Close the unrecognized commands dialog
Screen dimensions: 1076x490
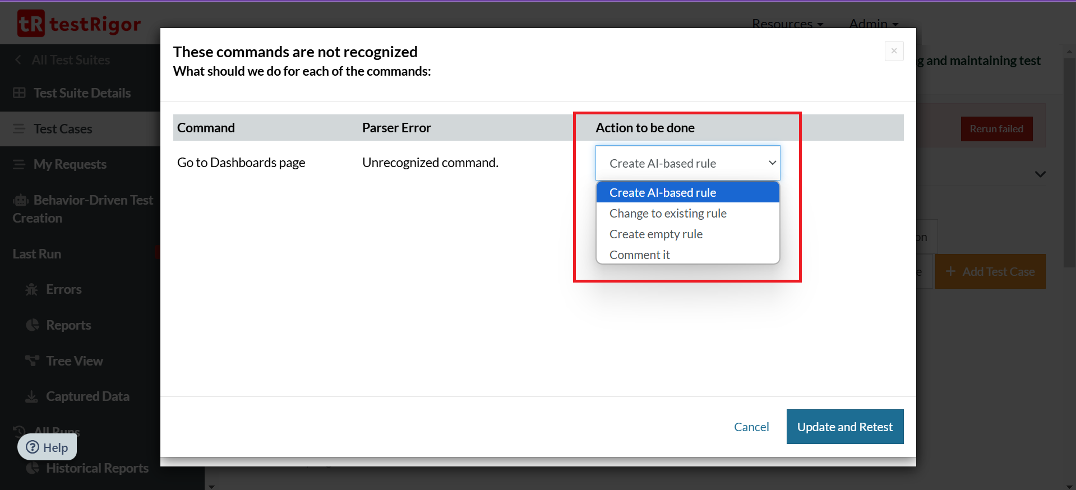pyautogui.click(x=894, y=51)
